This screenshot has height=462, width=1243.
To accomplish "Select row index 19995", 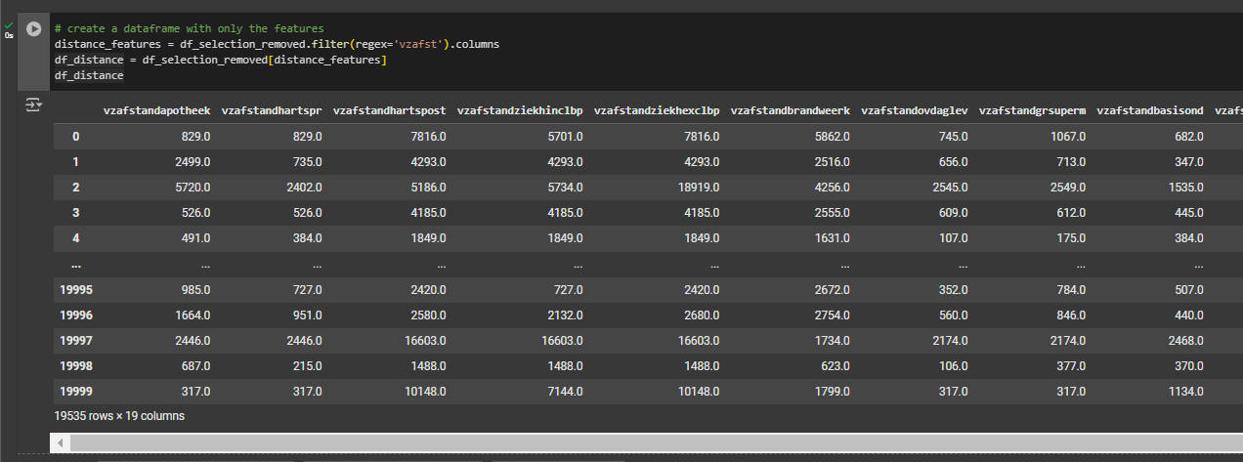I will 75,289.
